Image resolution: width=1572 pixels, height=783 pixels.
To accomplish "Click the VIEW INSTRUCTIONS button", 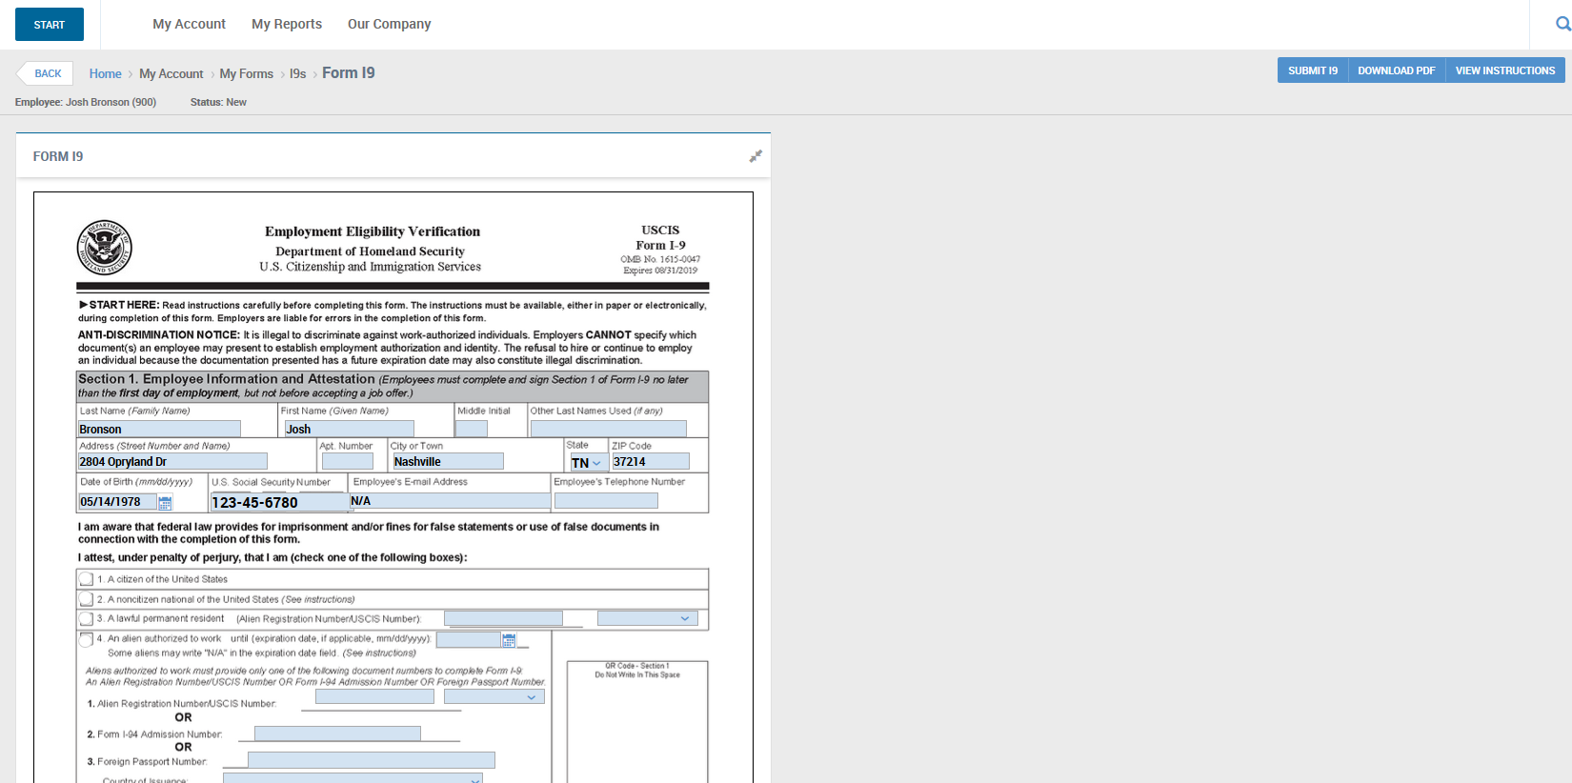I will (x=1505, y=70).
